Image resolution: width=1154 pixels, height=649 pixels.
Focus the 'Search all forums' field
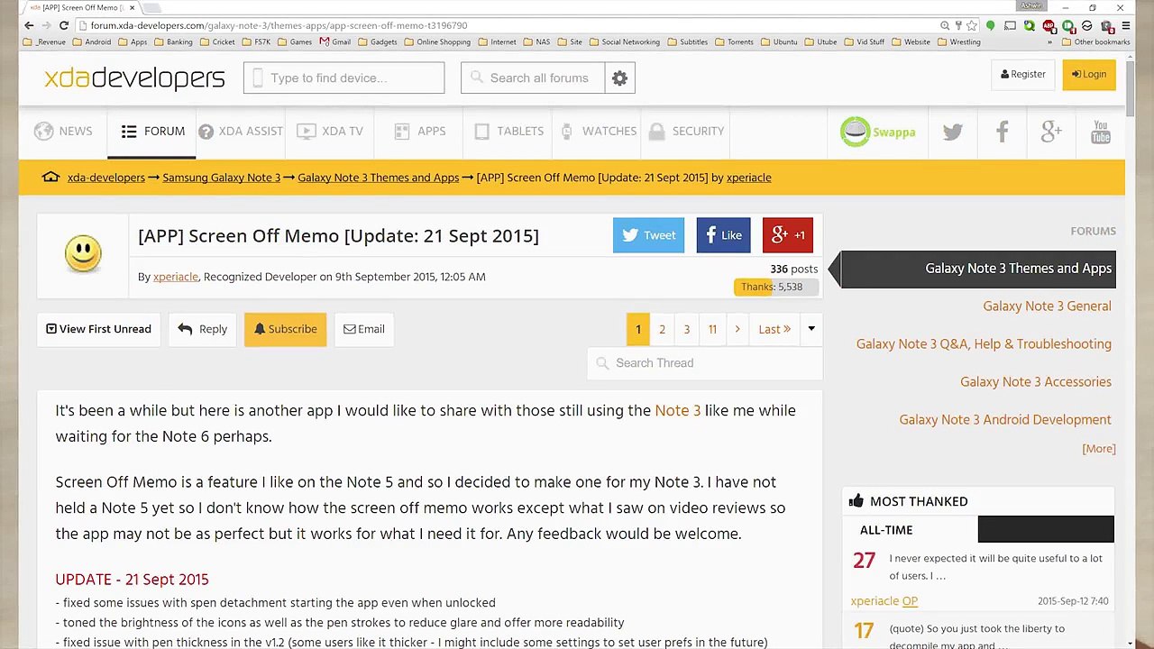[x=532, y=78]
